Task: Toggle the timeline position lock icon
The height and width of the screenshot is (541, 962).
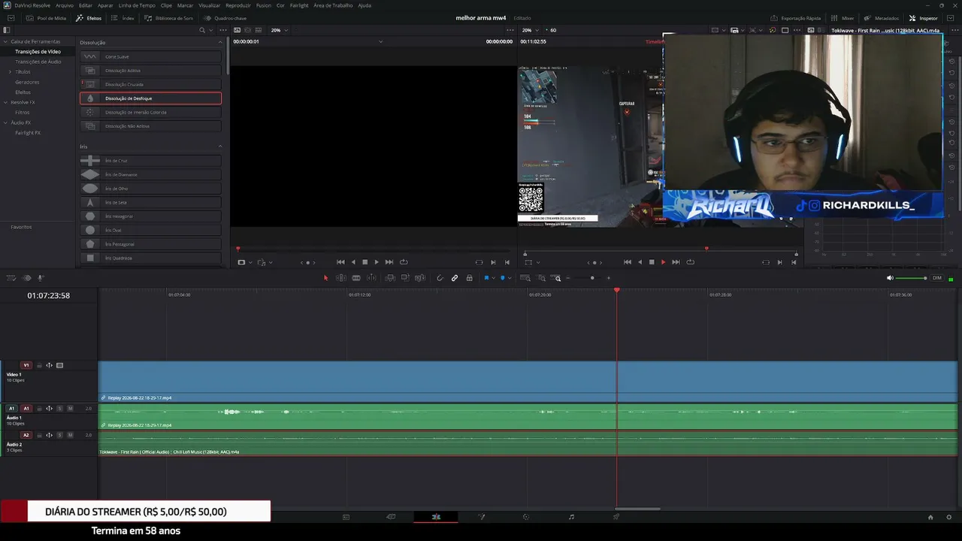Action: tap(469, 278)
